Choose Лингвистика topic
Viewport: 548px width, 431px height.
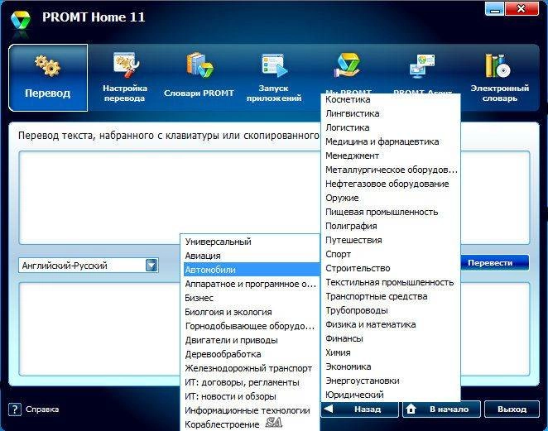click(391, 113)
